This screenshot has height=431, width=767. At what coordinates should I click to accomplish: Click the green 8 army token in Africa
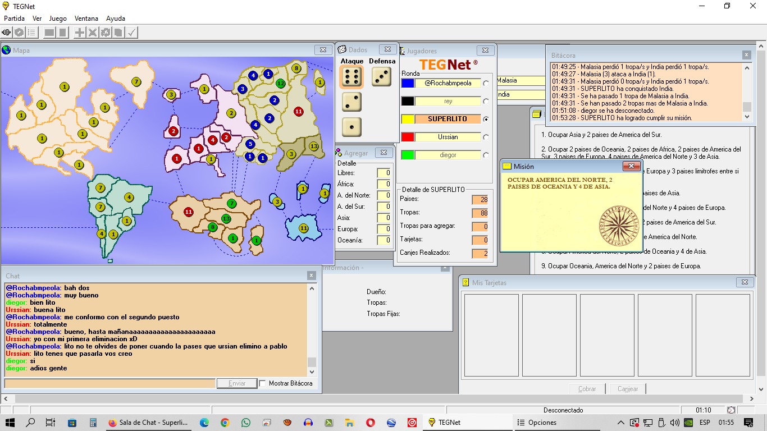(212, 227)
